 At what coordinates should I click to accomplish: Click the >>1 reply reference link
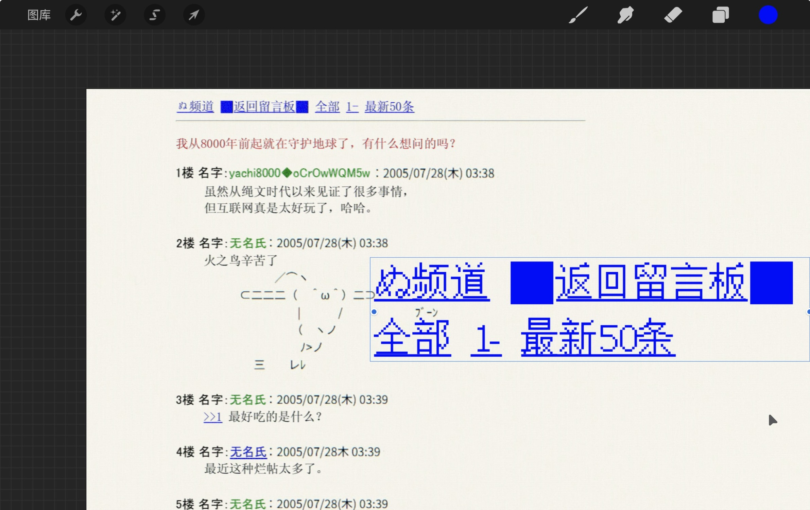click(212, 417)
